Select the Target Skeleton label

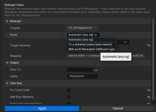20,45
